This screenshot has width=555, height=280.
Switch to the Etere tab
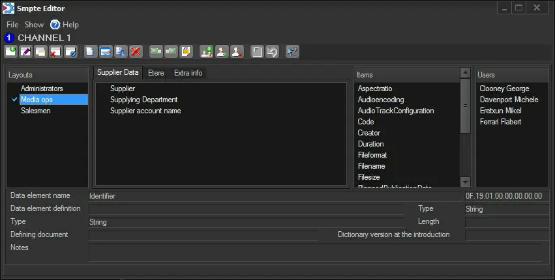coord(156,73)
